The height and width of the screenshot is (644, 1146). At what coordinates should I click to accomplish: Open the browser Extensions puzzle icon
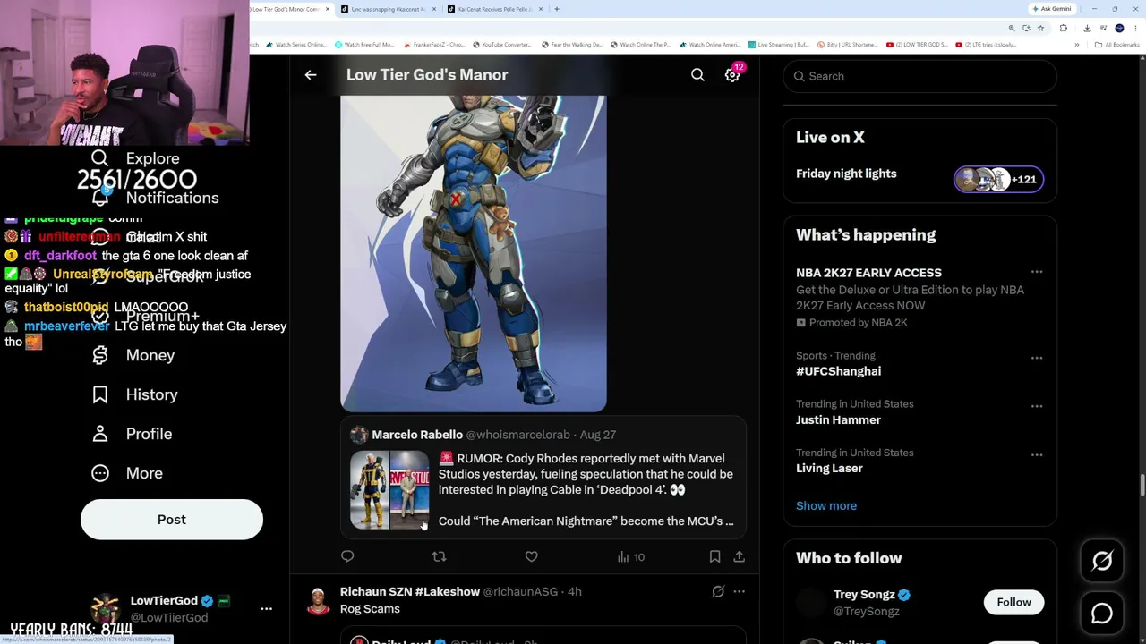pos(1064,28)
